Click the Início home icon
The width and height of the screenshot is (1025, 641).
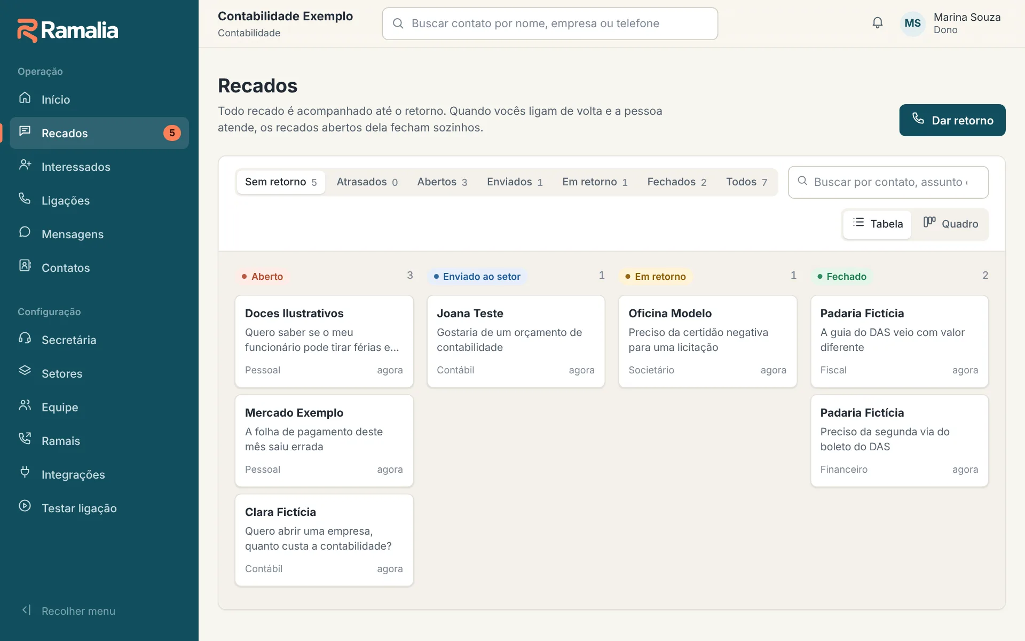pos(25,98)
